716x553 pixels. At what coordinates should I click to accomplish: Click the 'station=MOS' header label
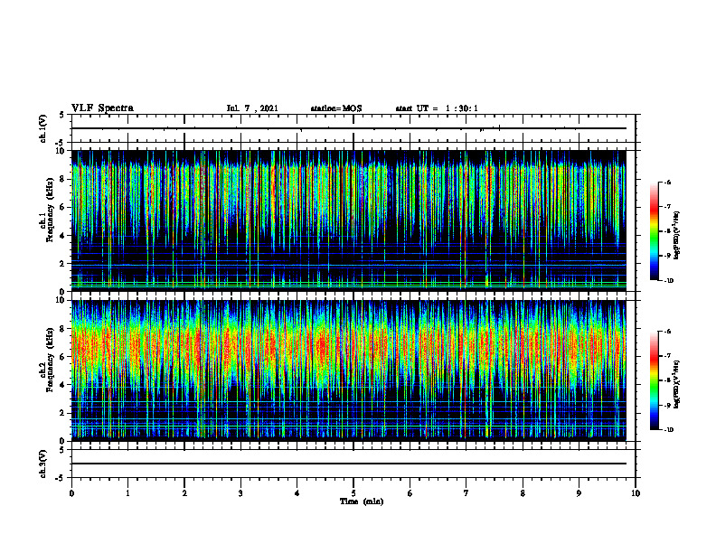336,108
